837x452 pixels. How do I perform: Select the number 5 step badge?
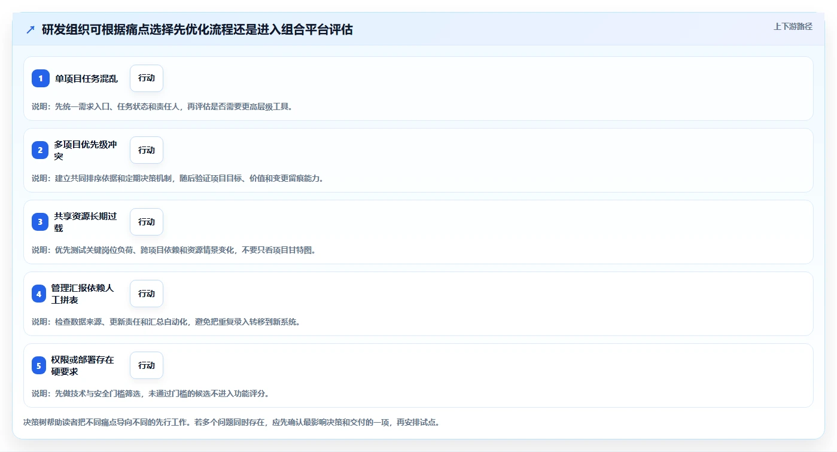pyautogui.click(x=39, y=365)
